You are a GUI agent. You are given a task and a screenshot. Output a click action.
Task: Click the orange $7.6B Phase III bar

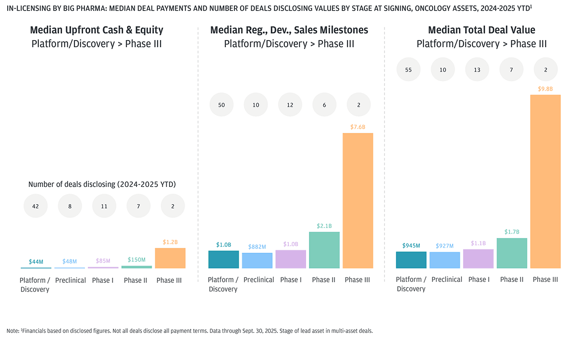(x=358, y=200)
